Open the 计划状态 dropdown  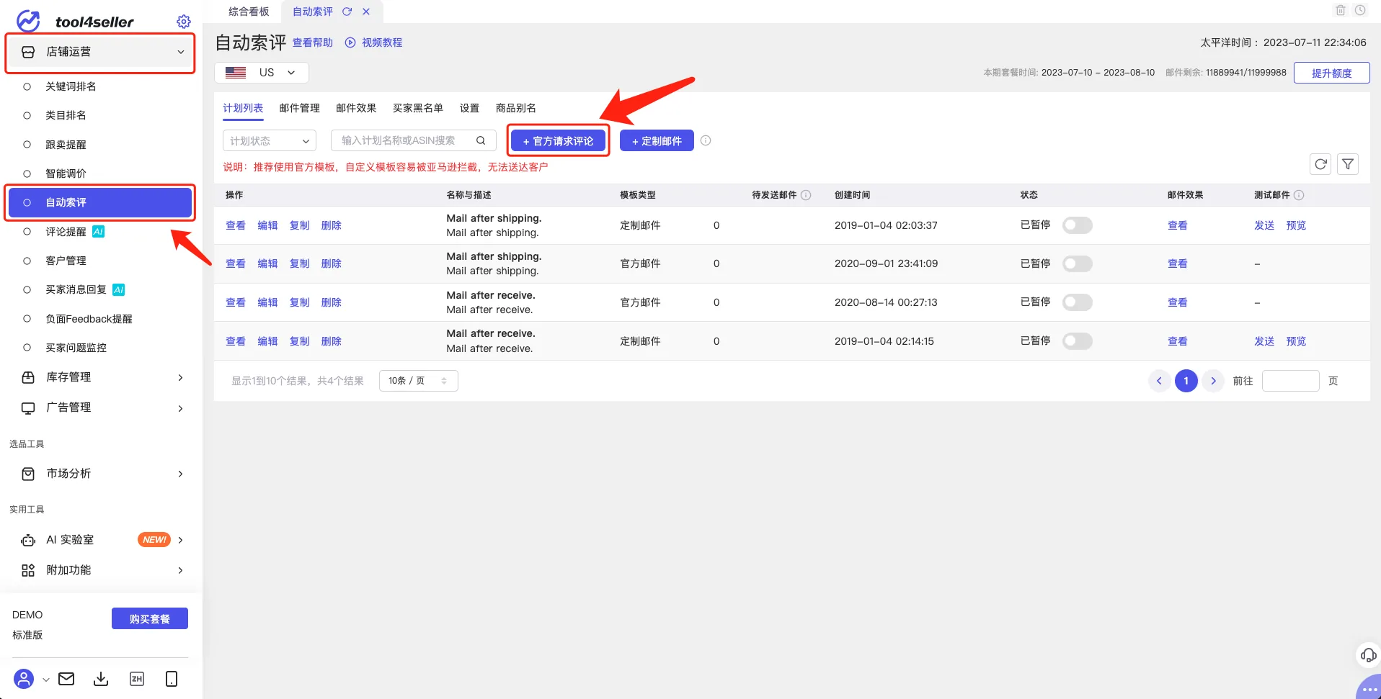(269, 140)
